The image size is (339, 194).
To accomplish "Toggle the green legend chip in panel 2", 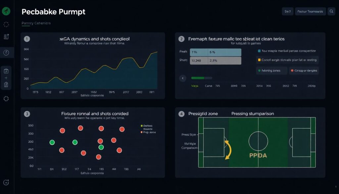I will [x=271, y=71].
